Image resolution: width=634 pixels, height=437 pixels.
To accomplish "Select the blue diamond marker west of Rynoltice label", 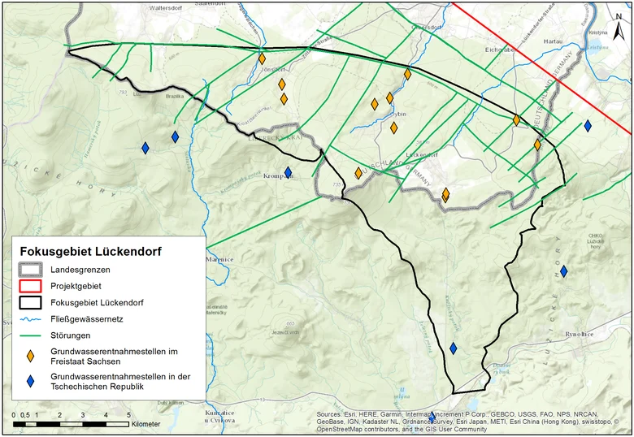I will click(563, 271).
